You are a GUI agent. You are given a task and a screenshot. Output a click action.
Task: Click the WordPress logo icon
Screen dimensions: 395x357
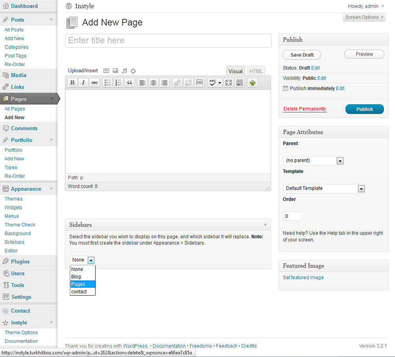click(69, 6)
